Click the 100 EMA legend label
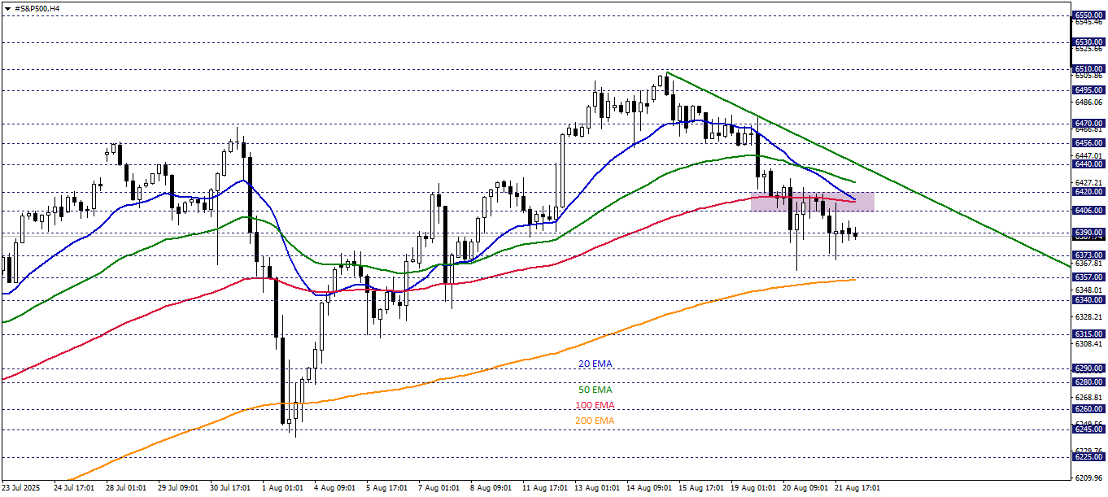The image size is (1108, 497). (595, 406)
